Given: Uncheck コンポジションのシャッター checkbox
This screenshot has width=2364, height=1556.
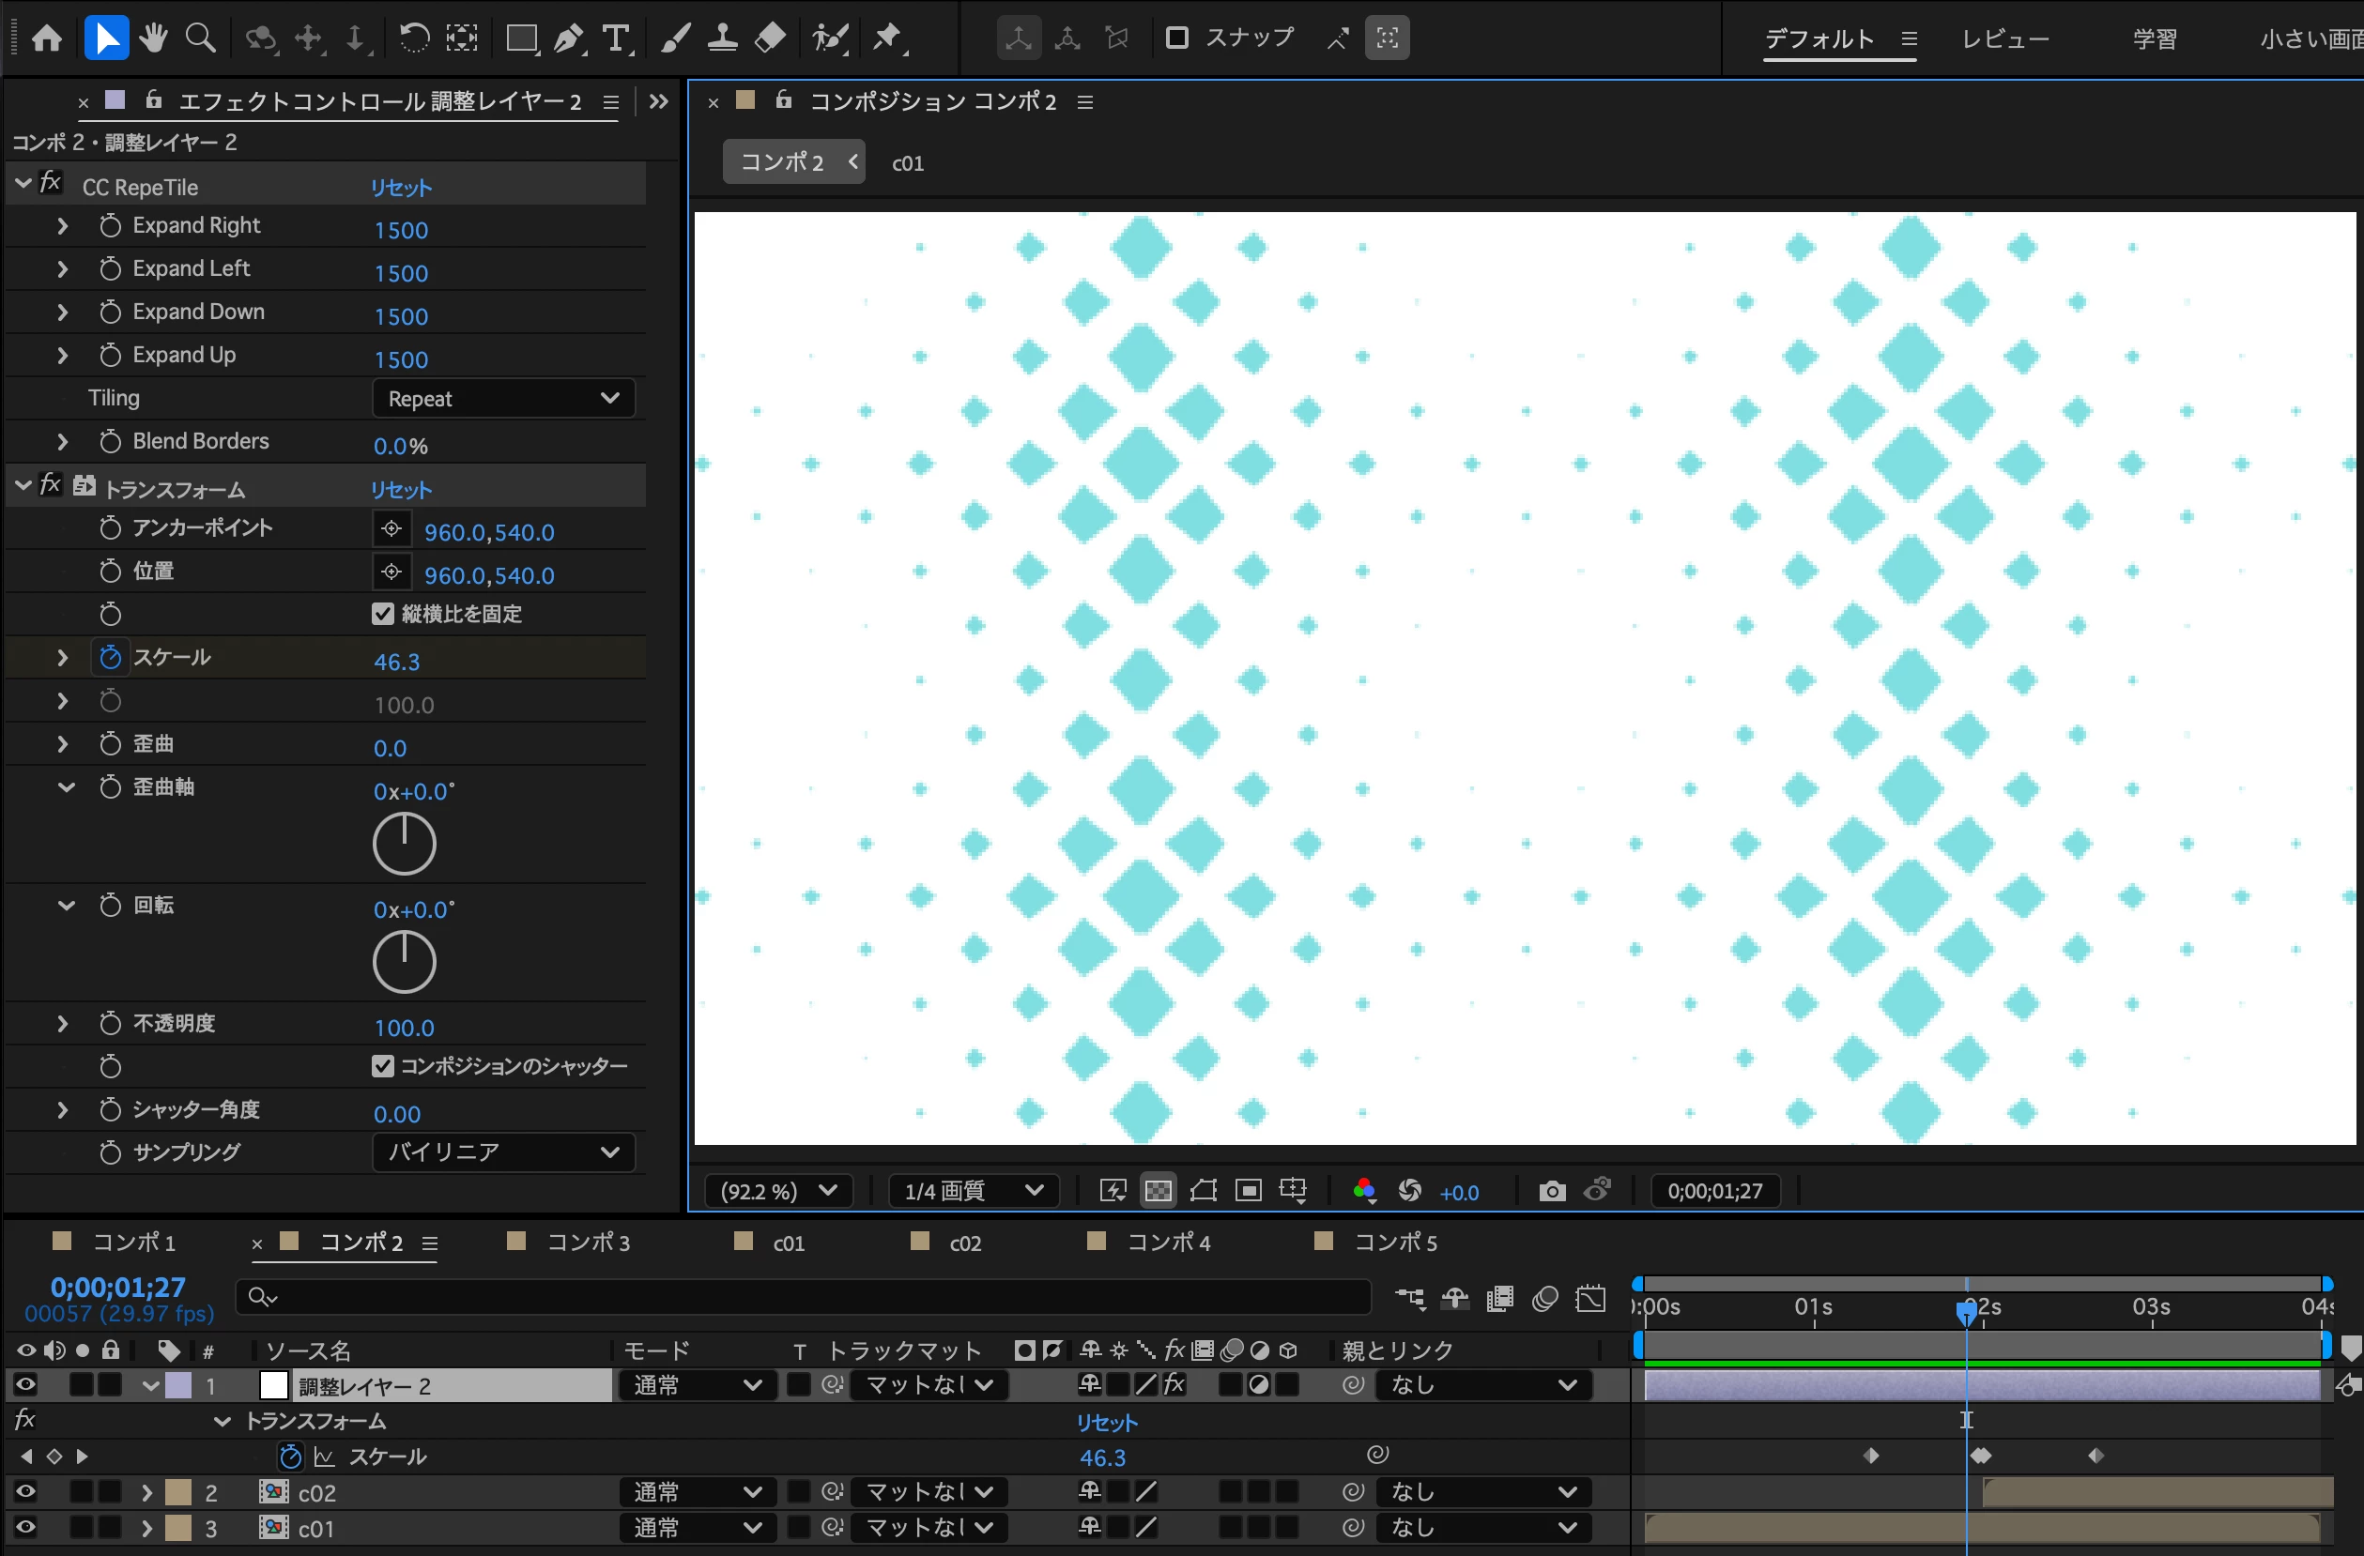Looking at the screenshot, I should click(382, 1065).
